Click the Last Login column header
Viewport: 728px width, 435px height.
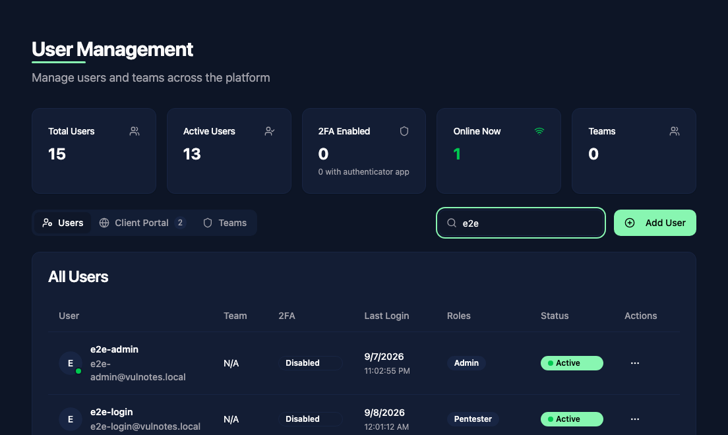pyautogui.click(x=386, y=316)
